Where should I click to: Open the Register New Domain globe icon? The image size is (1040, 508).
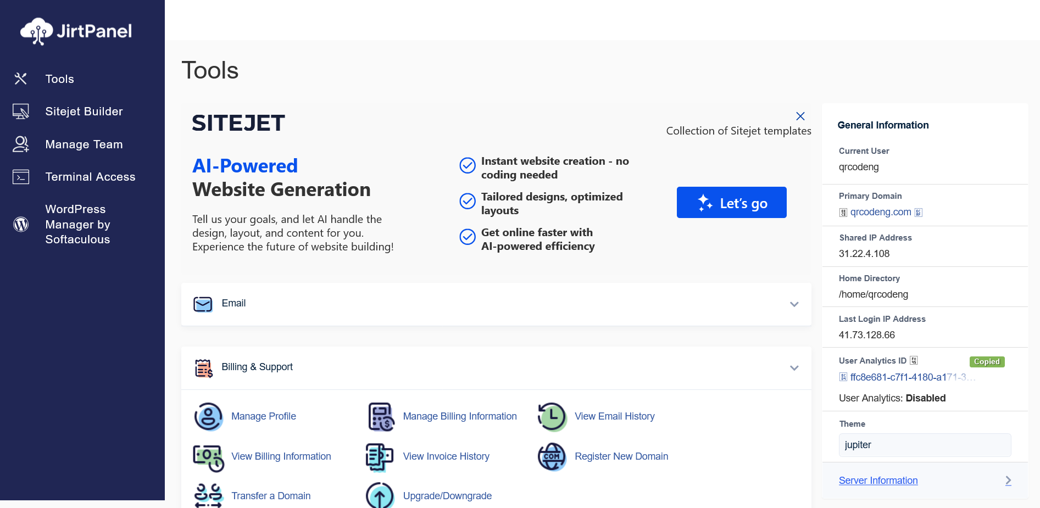[x=552, y=457]
